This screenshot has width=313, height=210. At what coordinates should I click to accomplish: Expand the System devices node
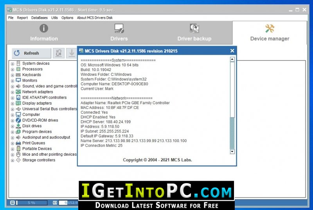(13, 64)
